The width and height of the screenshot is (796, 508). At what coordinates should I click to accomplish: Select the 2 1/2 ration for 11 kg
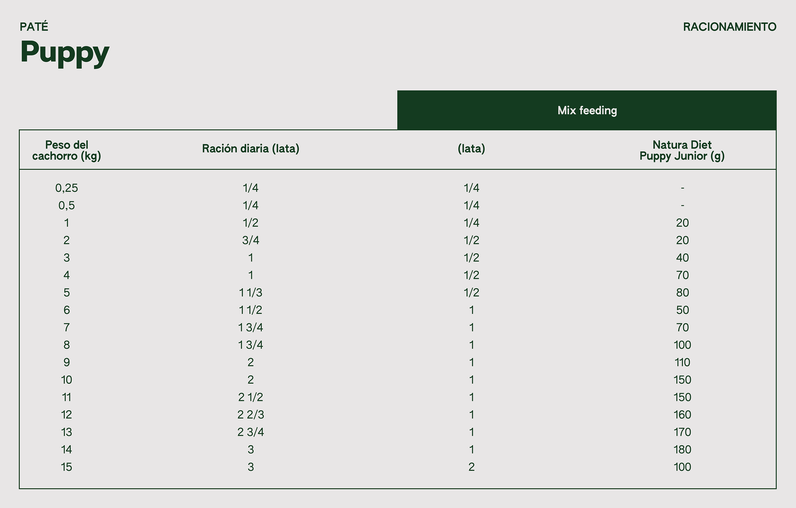point(251,397)
